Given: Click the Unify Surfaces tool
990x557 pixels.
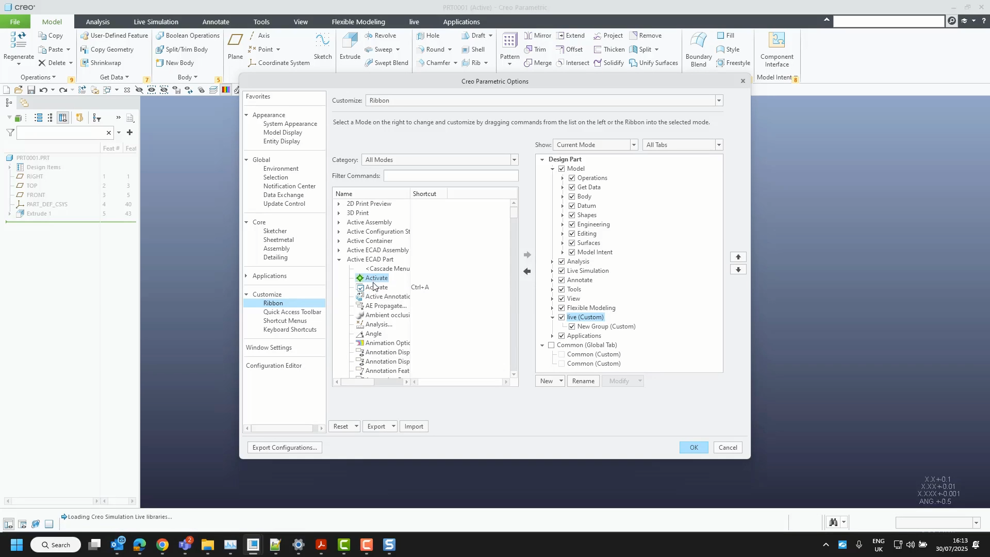Looking at the screenshot, I should tap(653, 63).
